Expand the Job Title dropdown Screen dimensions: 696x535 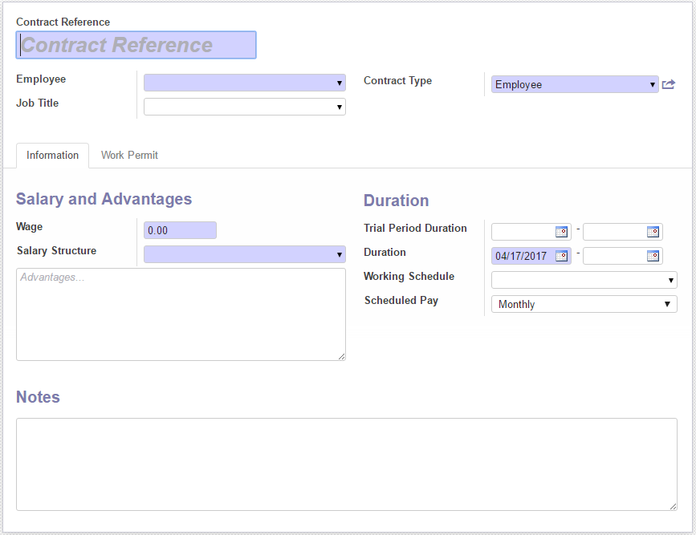click(245, 107)
